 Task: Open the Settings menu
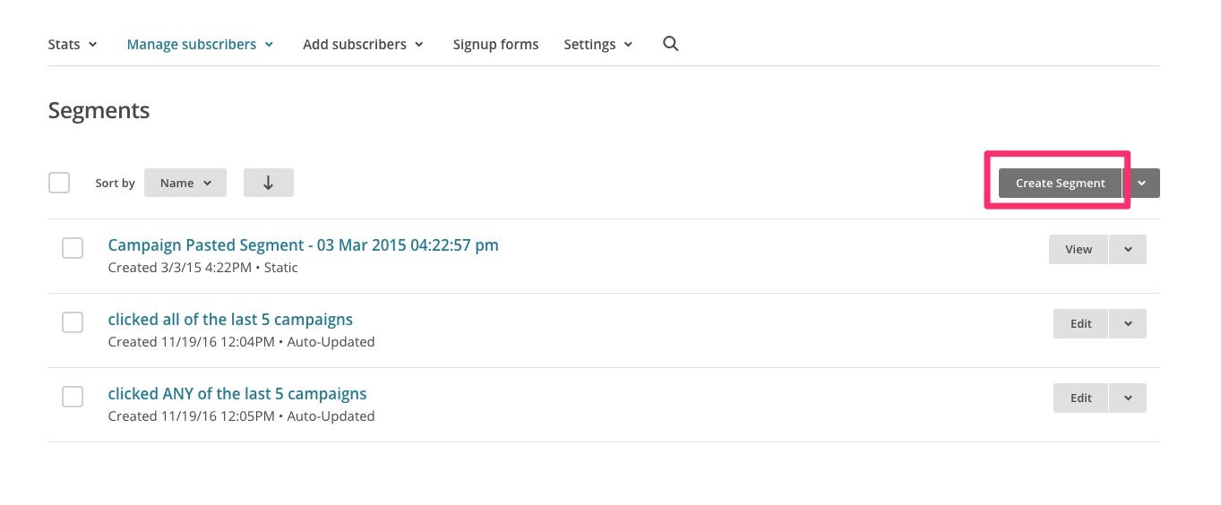(598, 44)
